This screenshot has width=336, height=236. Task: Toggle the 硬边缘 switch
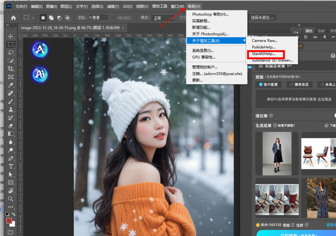coord(335,116)
